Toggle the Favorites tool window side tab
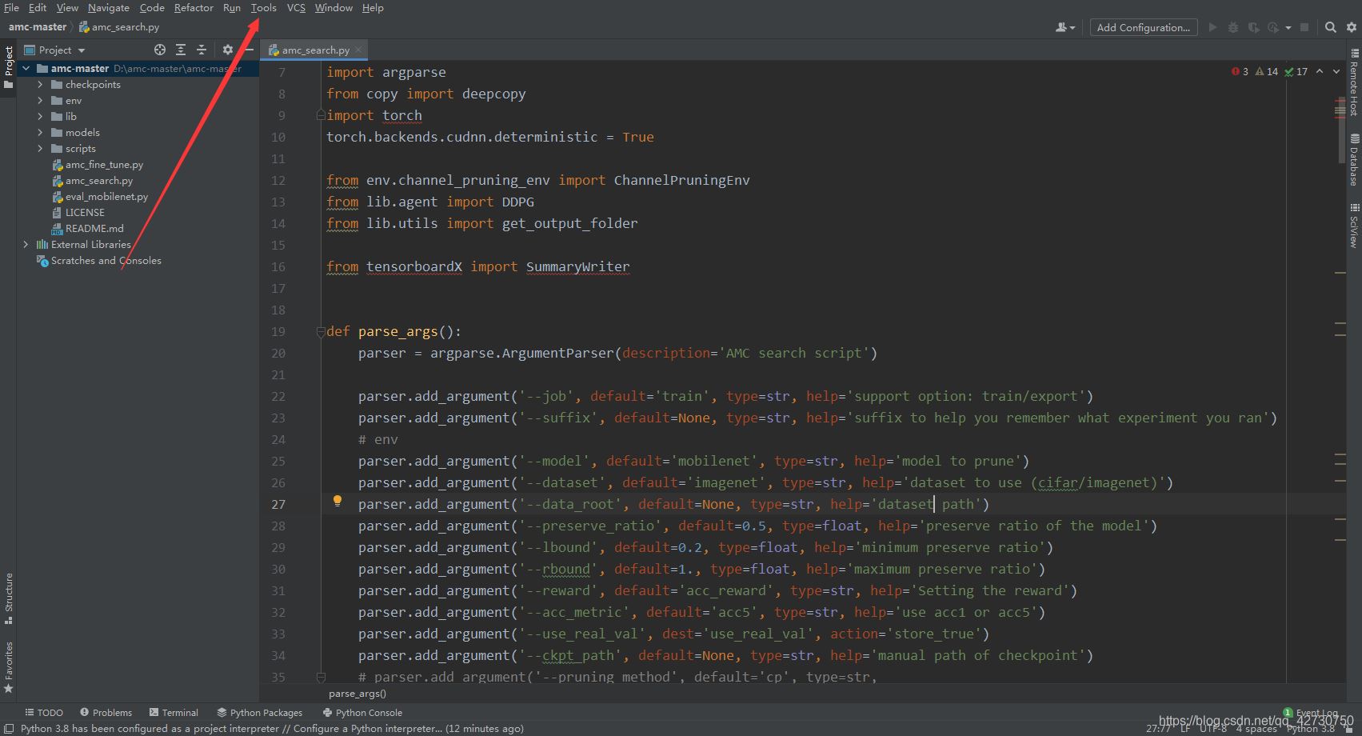1362x736 pixels. (x=9, y=665)
